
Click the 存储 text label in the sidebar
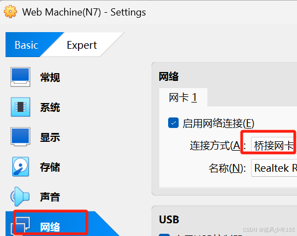click(50, 167)
